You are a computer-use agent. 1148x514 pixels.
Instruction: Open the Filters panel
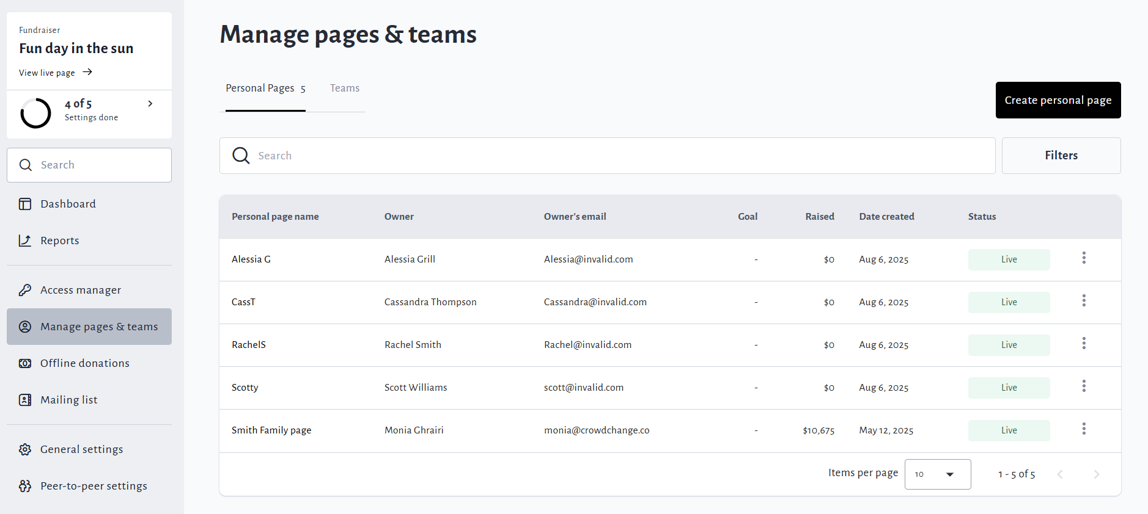coord(1061,156)
